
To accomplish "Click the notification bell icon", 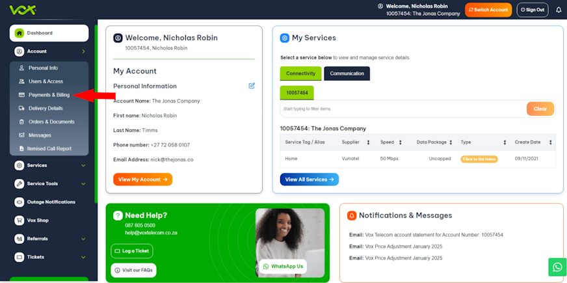I will coord(559,10).
